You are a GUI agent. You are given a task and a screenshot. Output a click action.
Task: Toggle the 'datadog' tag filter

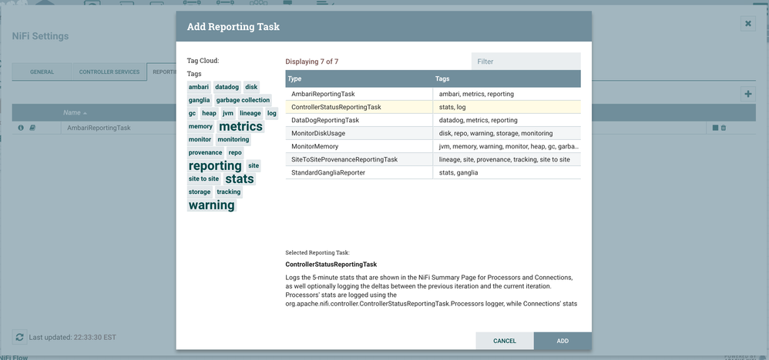[227, 87]
